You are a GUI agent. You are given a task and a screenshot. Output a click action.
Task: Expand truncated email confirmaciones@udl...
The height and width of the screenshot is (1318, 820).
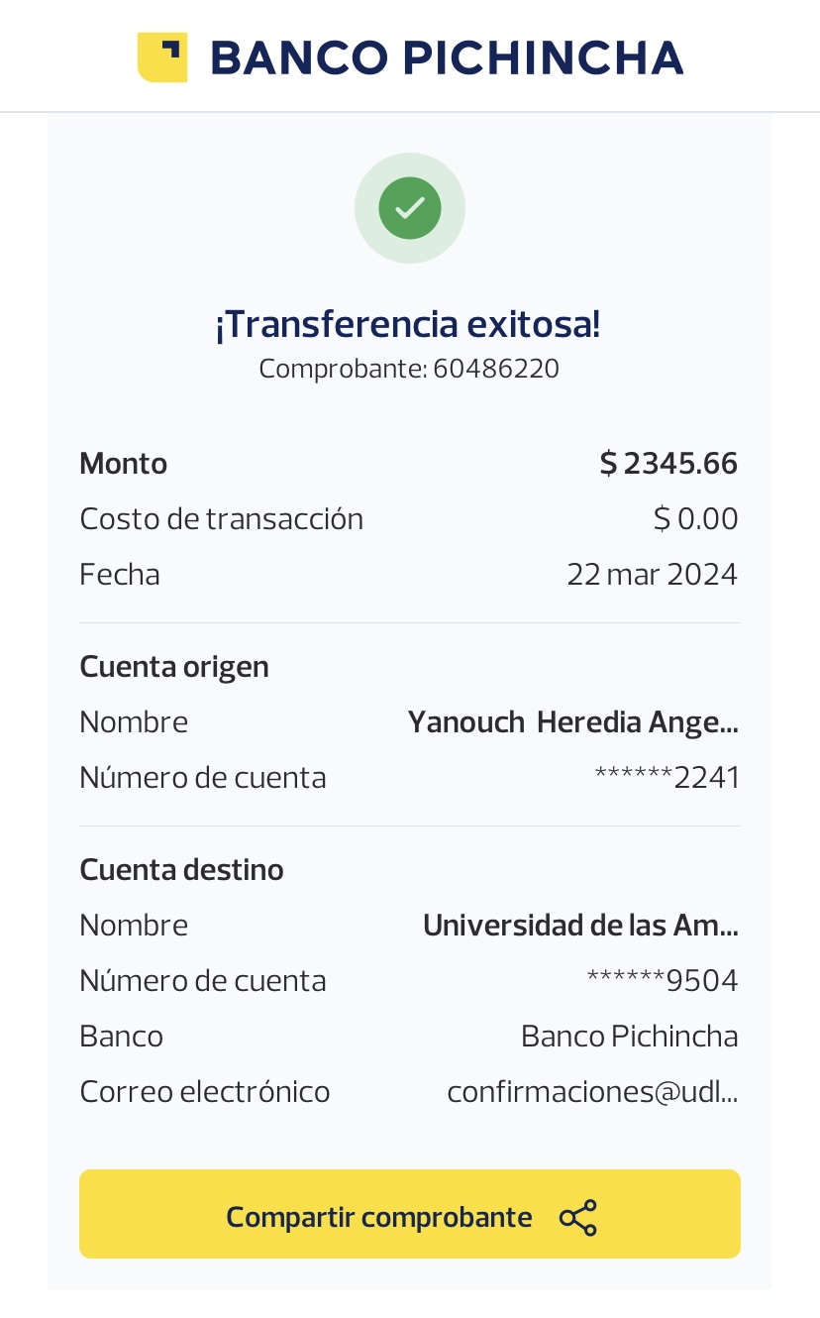point(592,1092)
